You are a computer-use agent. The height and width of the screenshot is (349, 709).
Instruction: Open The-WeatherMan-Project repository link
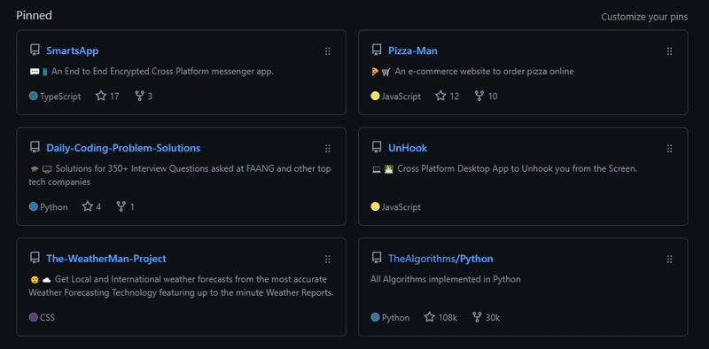pos(106,259)
